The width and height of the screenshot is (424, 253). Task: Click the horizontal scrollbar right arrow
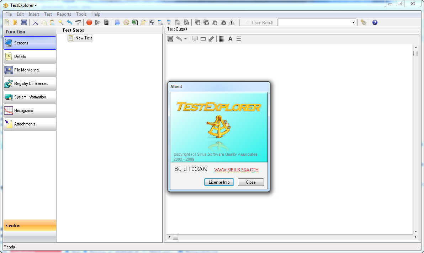click(x=415, y=237)
